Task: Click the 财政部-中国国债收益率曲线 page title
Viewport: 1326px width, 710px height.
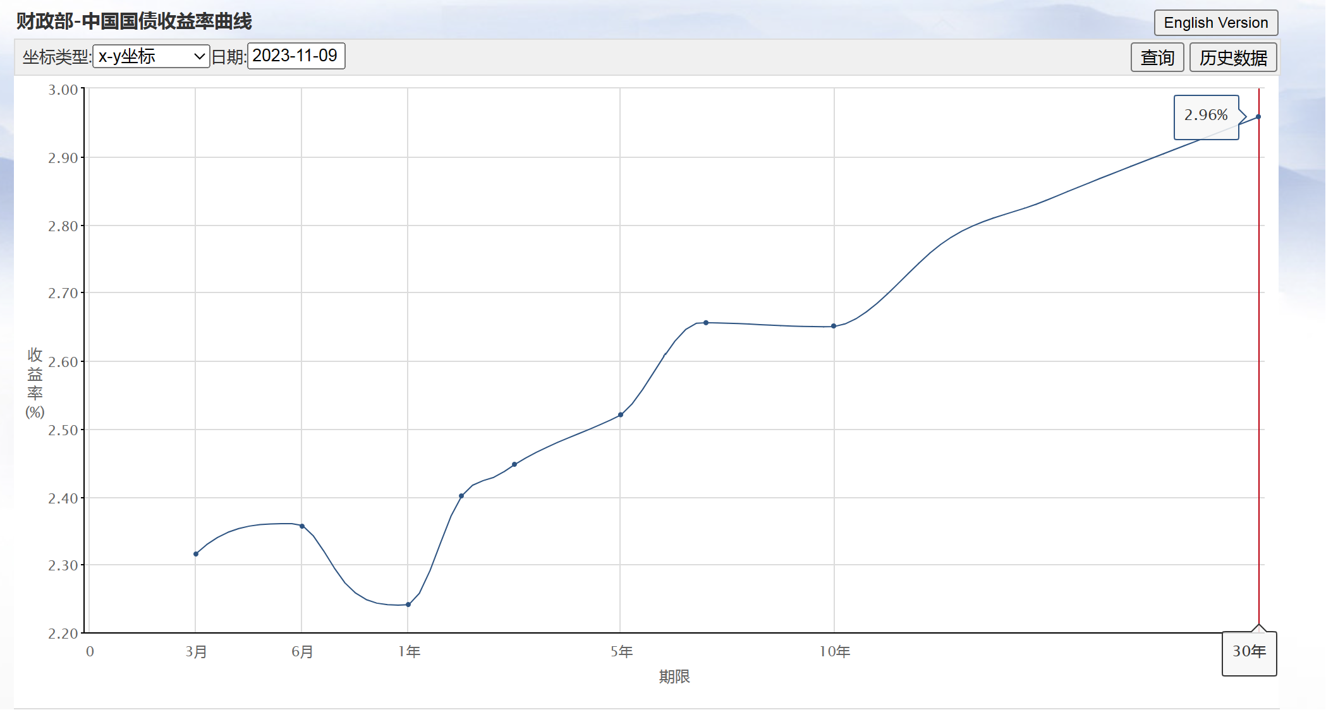Action: pos(134,21)
